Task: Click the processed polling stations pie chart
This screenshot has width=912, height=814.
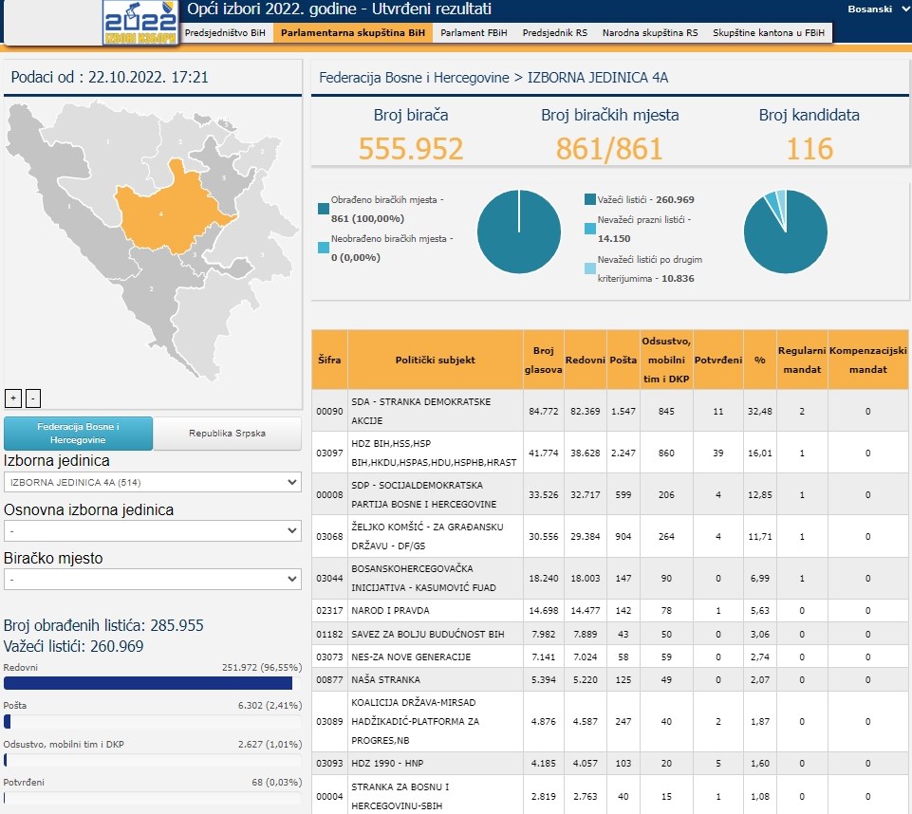Action: click(x=518, y=231)
